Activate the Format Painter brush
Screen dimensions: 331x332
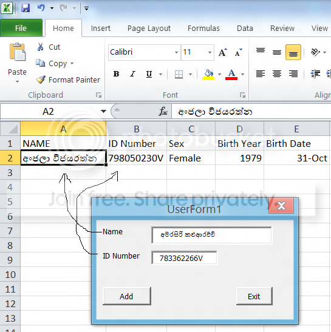click(x=41, y=80)
